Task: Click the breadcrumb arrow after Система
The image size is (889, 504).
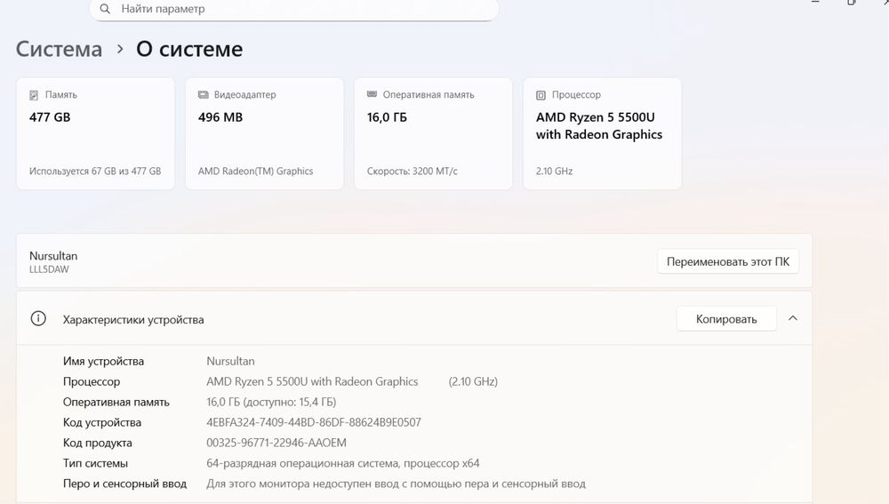Action: pos(120,51)
